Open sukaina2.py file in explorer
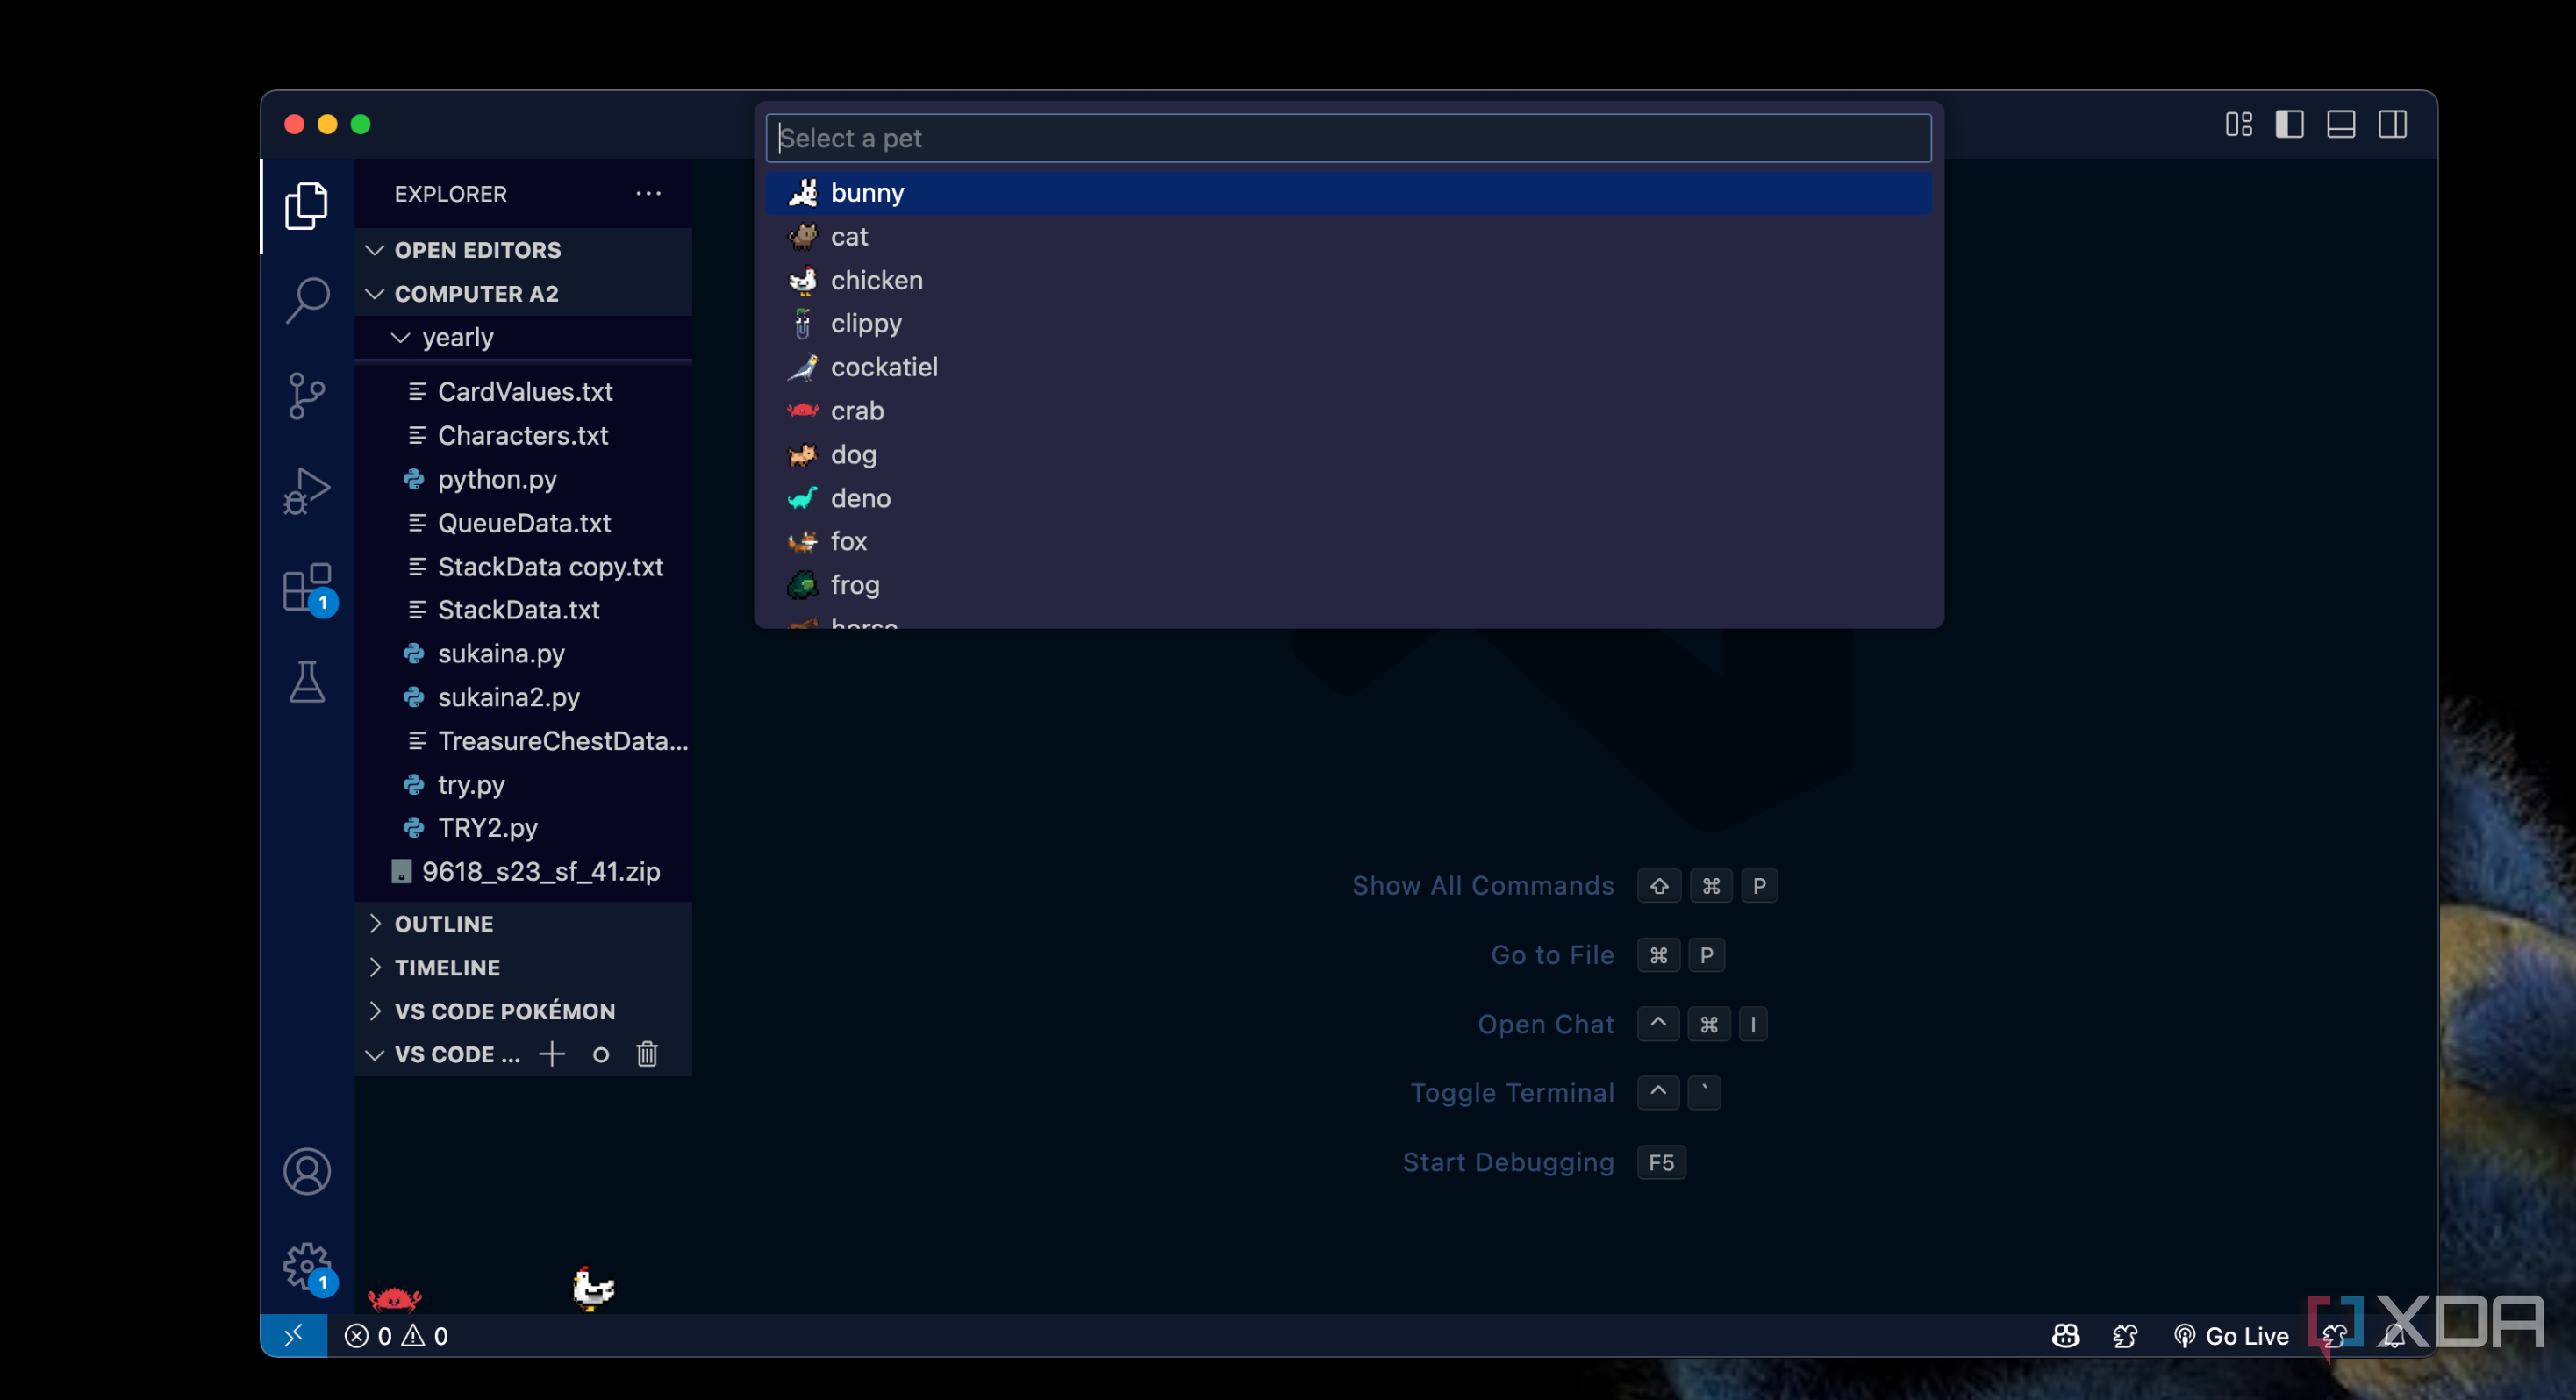Viewport: 2576px width, 1400px height. [508, 697]
